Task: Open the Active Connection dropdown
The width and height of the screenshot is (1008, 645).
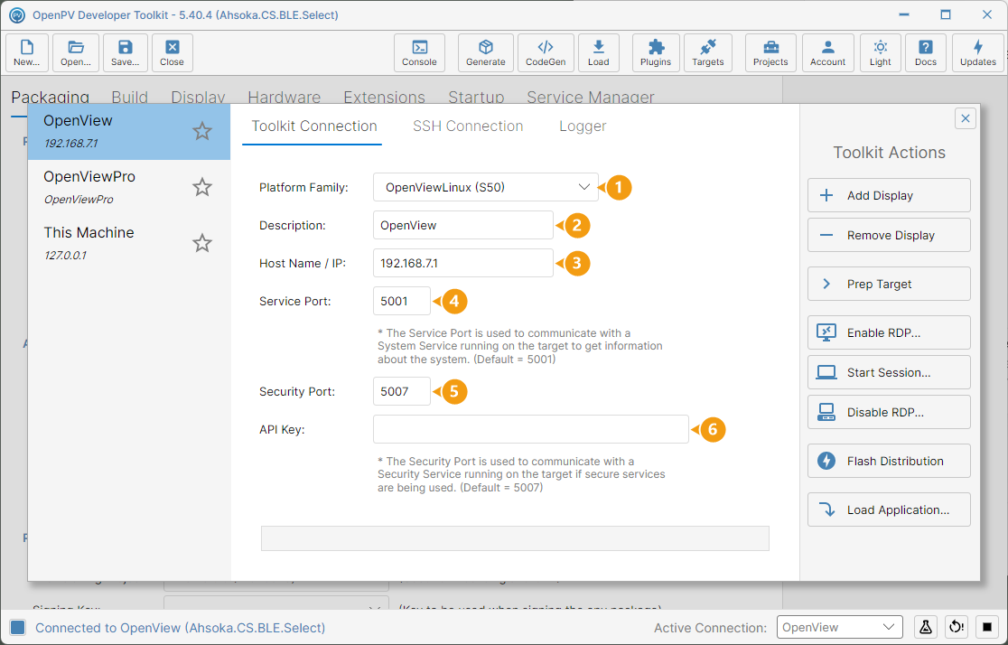Action: pos(840,627)
